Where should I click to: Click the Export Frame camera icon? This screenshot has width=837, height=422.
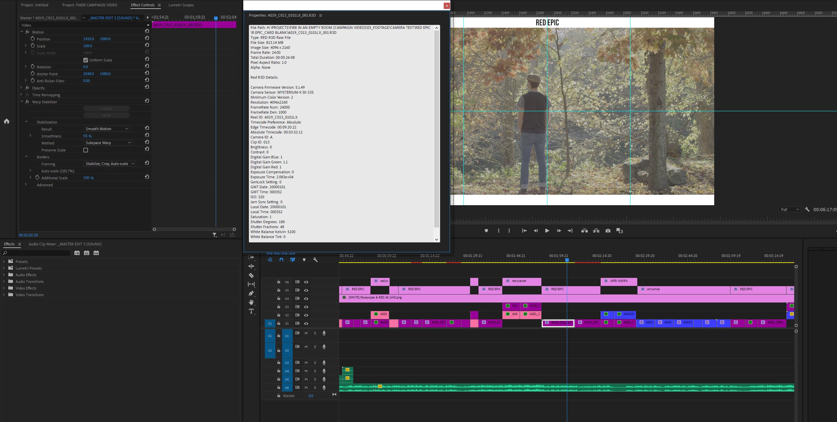coord(608,231)
